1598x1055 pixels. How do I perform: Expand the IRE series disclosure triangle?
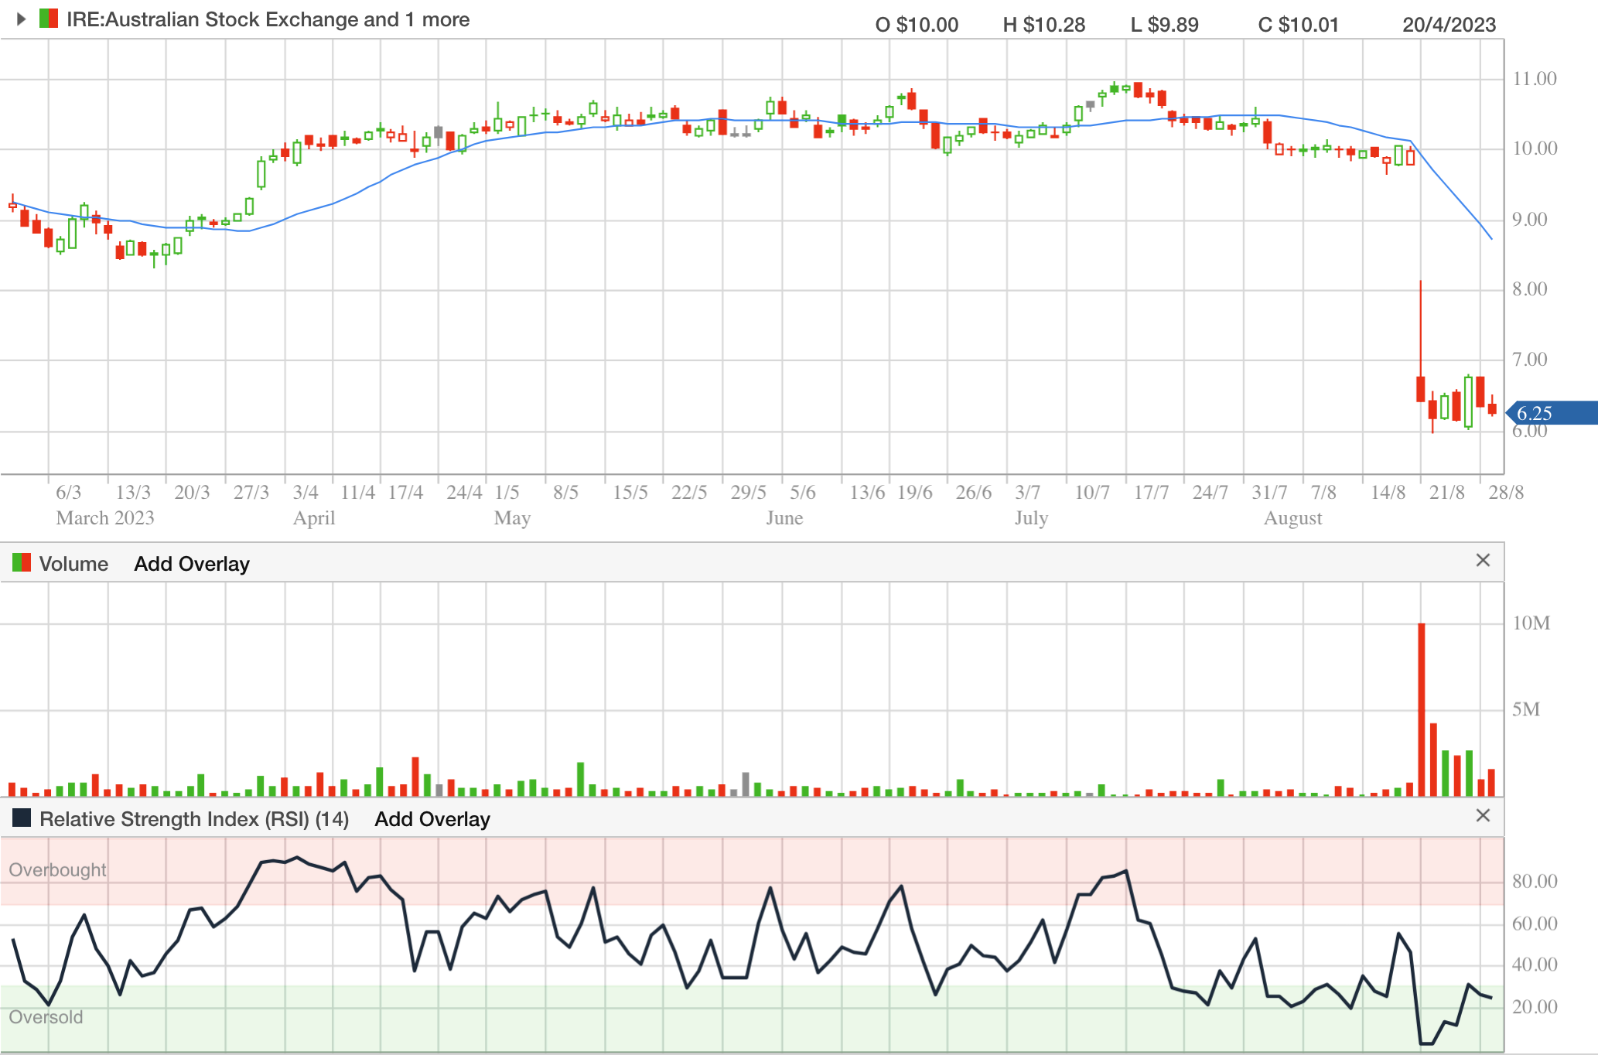pos(22,19)
